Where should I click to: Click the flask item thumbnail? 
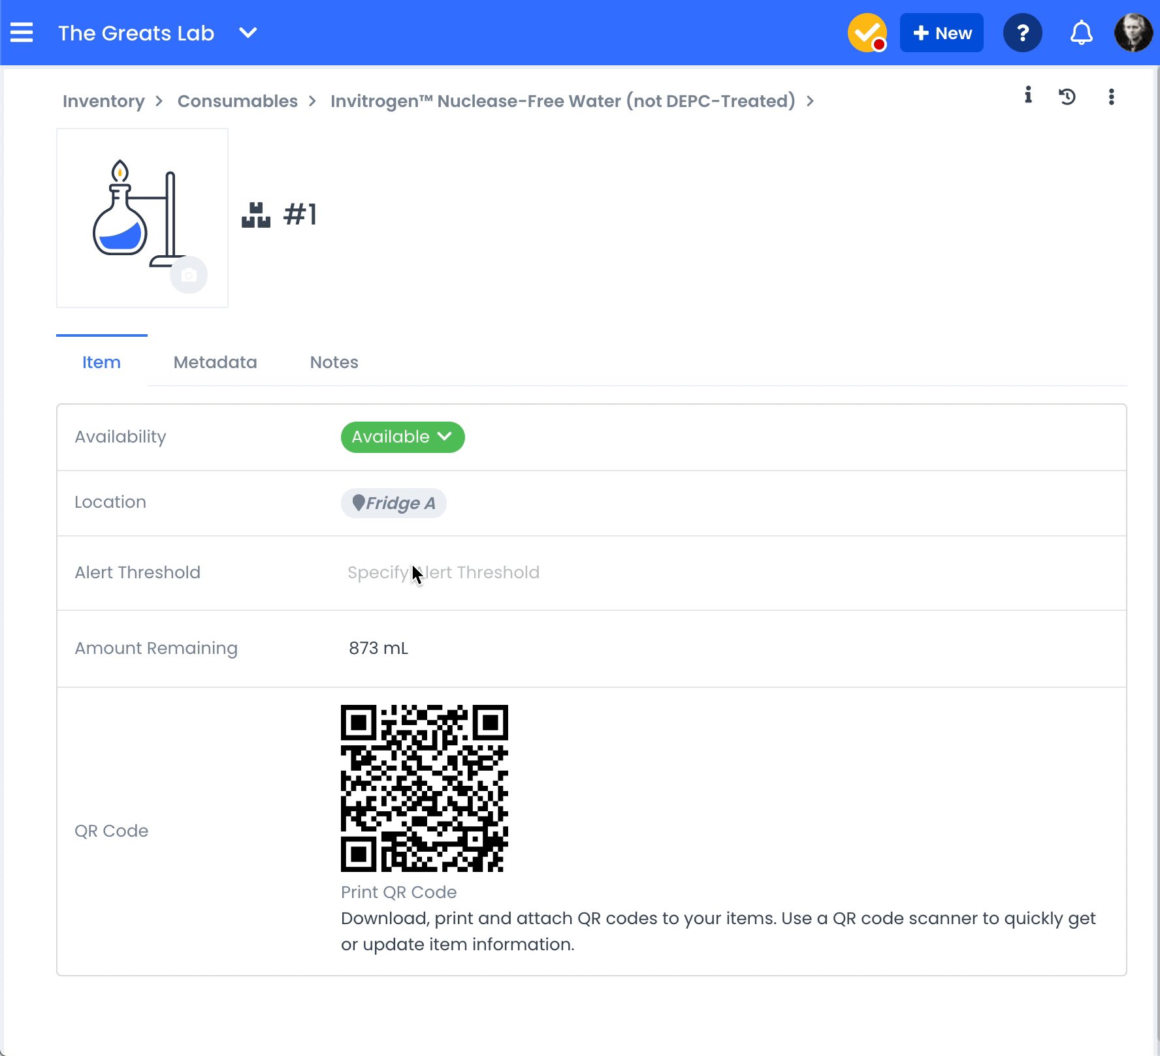[142, 218]
